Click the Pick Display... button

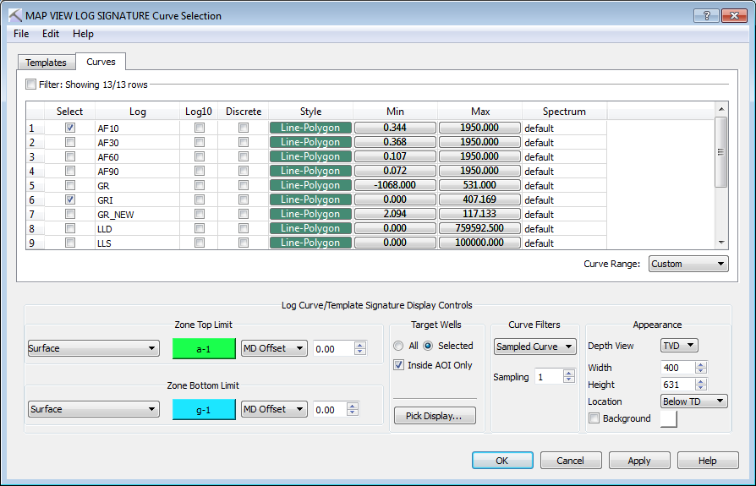pyautogui.click(x=435, y=416)
